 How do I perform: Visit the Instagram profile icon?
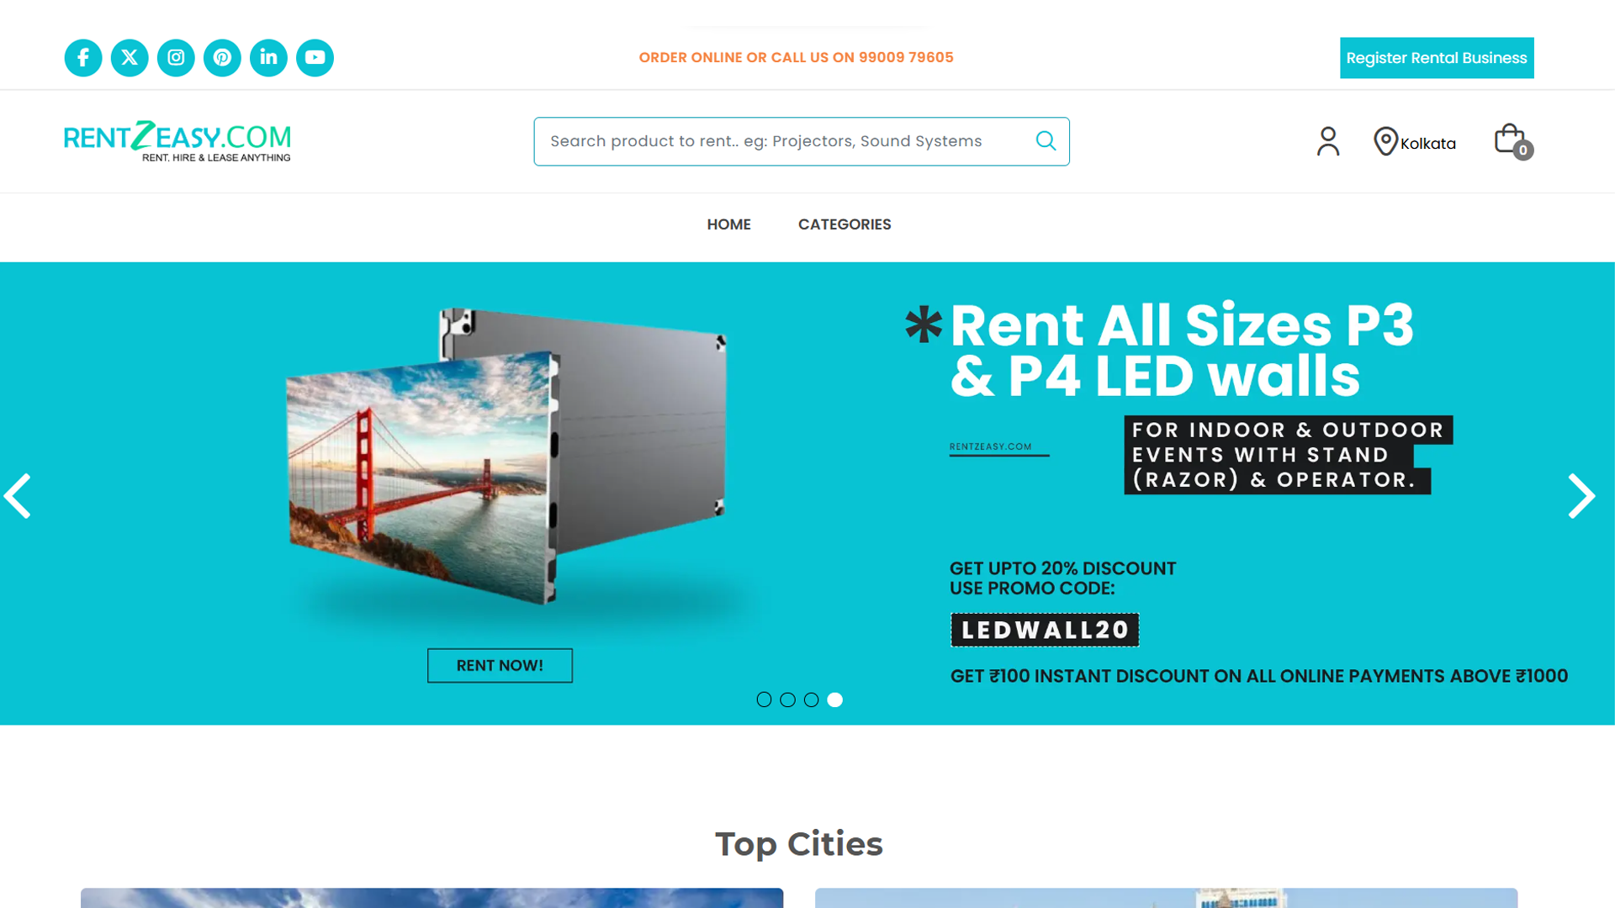[176, 58]
